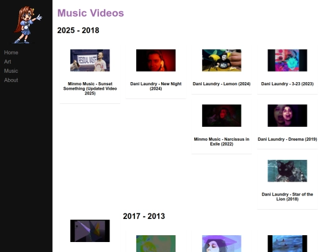Open the Dreema video thumbnail
Screen dimensions: 336x252
click(x=287, y=116)
